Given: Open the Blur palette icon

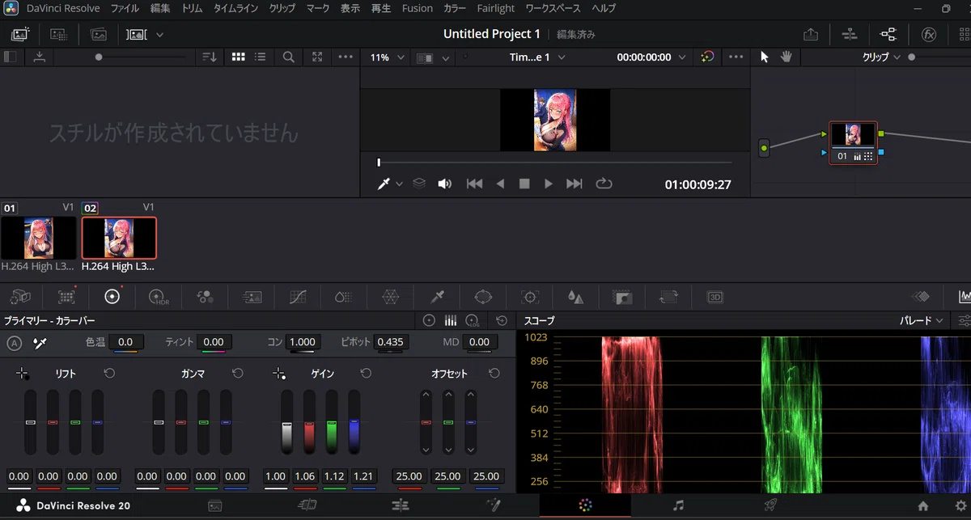Looking at the screenshot, I should [575, 297].
